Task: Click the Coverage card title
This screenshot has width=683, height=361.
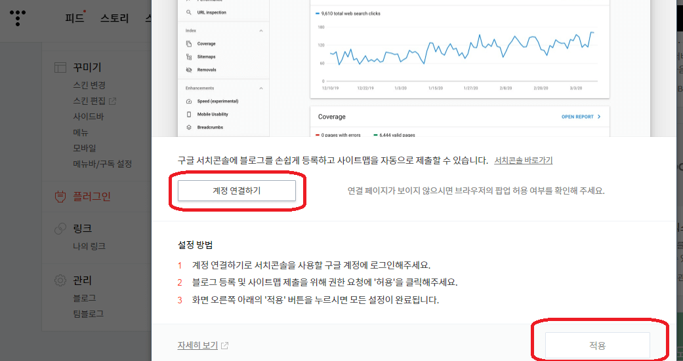Action: [x=332, y=117]
